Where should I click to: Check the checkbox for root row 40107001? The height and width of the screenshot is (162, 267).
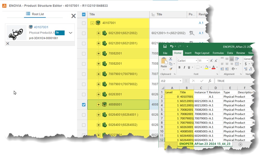pos(84,23)
